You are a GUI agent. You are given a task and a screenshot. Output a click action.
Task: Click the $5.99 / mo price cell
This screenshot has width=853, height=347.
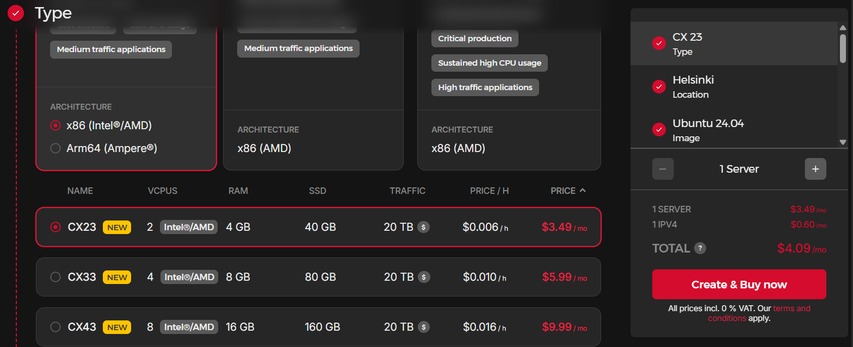click(x=564, y=277)
